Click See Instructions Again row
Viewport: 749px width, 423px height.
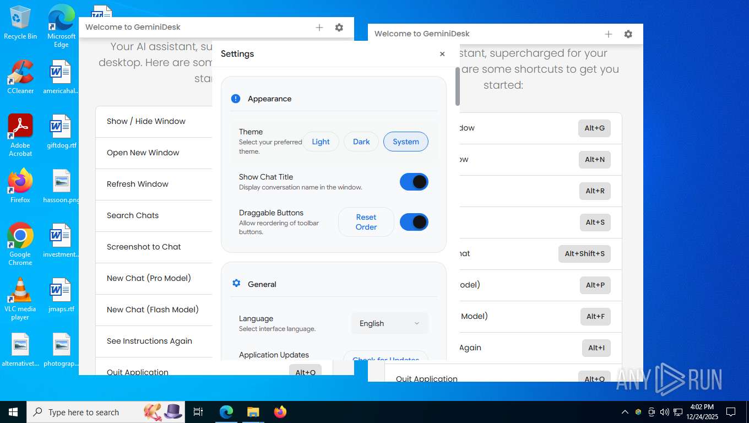[154, 341]
